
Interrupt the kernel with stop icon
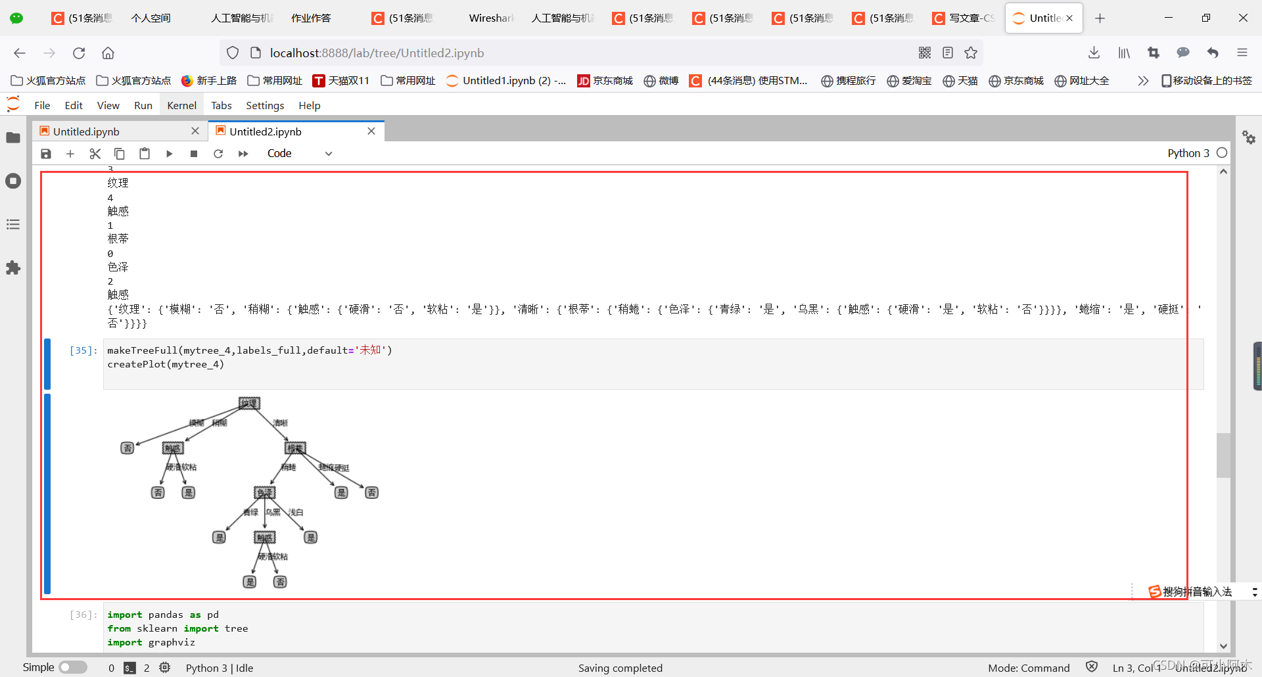coord(194,154)
